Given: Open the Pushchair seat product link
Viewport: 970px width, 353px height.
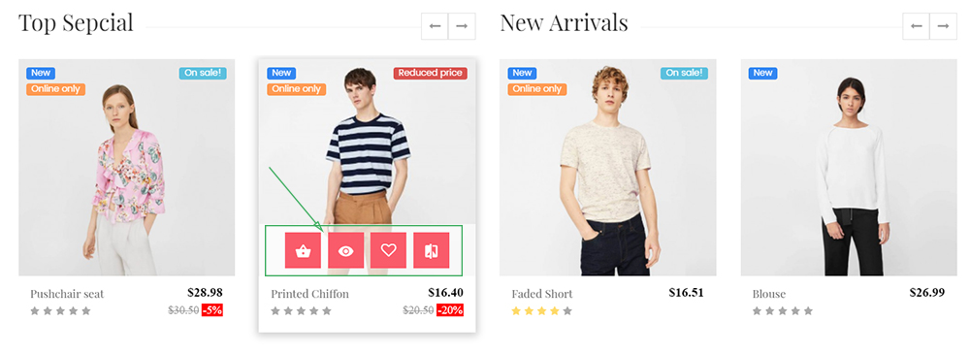Looking at the screenshot, I should pyautogui.click(x=67, y=294).
